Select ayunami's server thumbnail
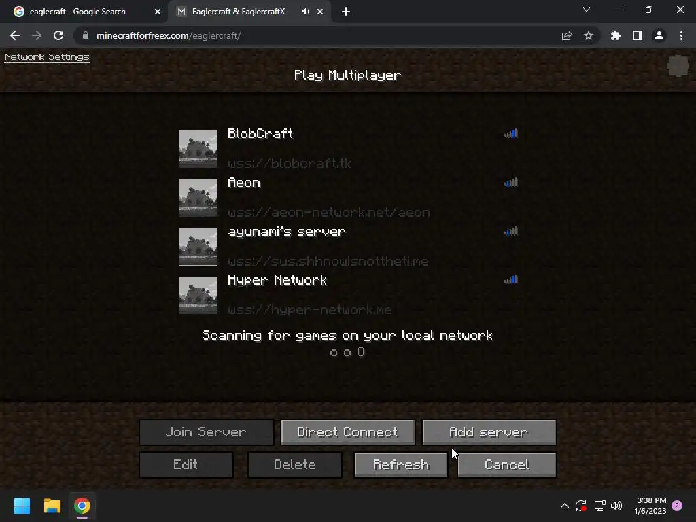The height and width of the screenshot is (522, 696). pyautogui.click(x=198, y=246)
